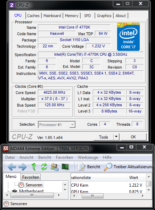
Task: Click the AIDA64 forward arrow icon
Action: point(22,167)
